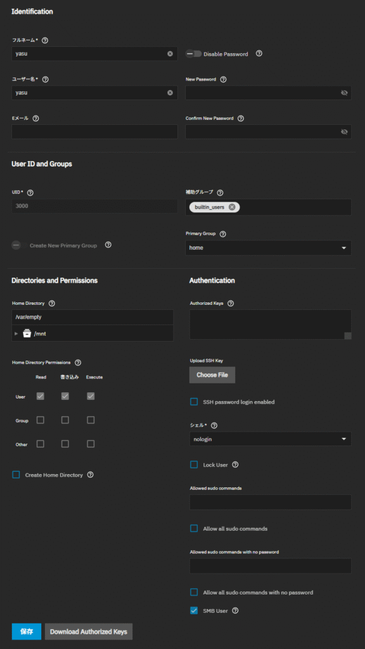This screenshot has width=365, height=649.
Task: Click the help icon beside Authorized Keys
Action: coord(231,304)
